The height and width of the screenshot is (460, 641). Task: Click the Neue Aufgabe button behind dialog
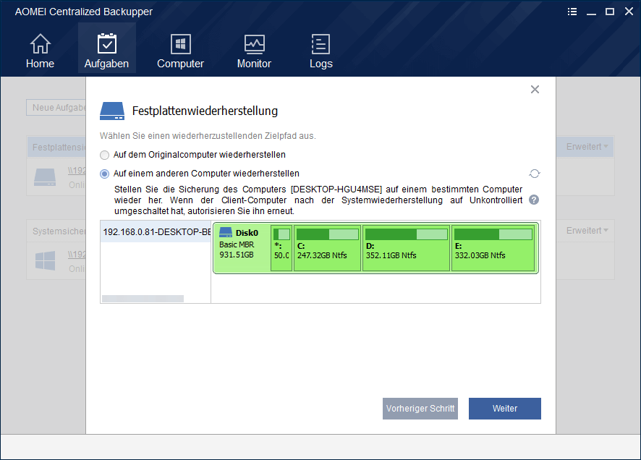pos(56,108)
